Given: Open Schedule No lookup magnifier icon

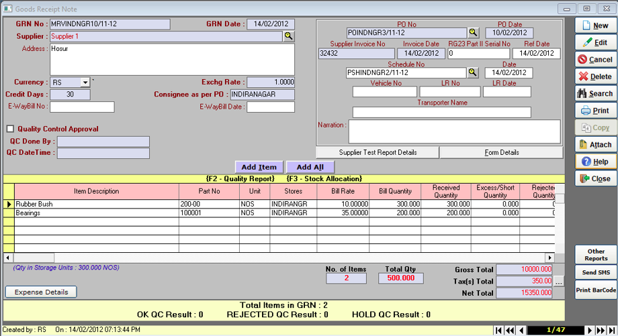Looking at the screenshot, I should 472,72.
